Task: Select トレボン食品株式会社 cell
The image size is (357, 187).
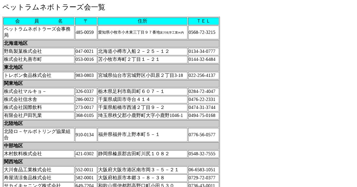Action: click(39, 75)
